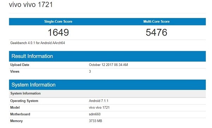Select the multi-core score value 5476
212x128 pixels.
coord(157,32)
